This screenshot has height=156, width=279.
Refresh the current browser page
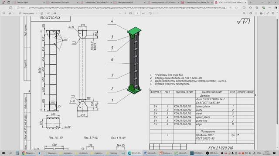10,8
